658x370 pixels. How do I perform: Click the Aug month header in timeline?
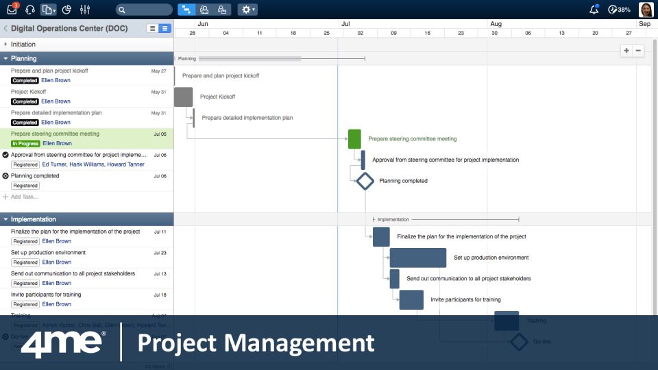point(496,24)
